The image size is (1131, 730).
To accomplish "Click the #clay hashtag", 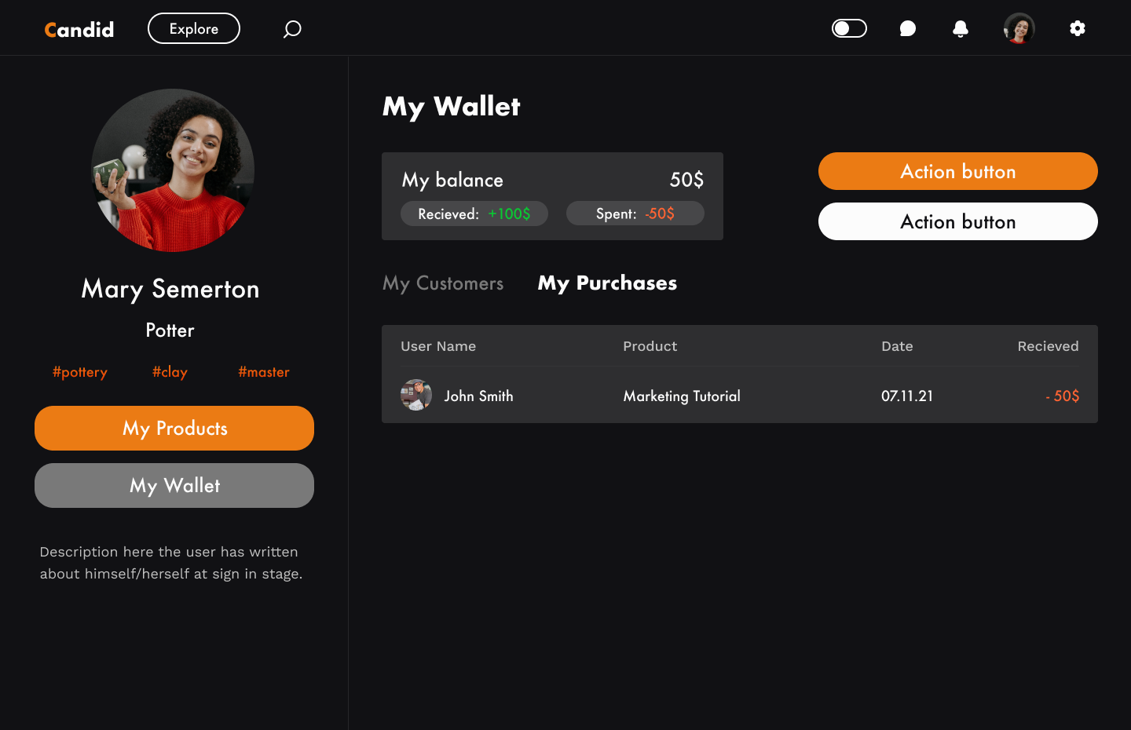I will (x=170, y=372).
